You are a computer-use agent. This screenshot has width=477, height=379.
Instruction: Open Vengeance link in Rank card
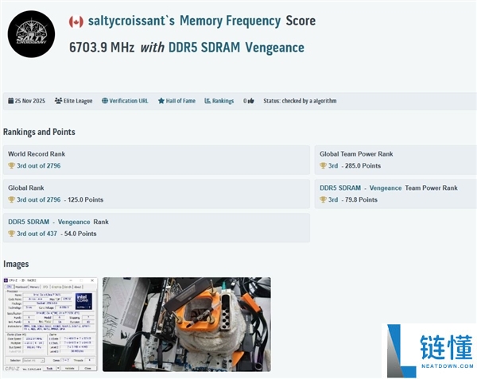pyautogui.click(x=74, y=222)
